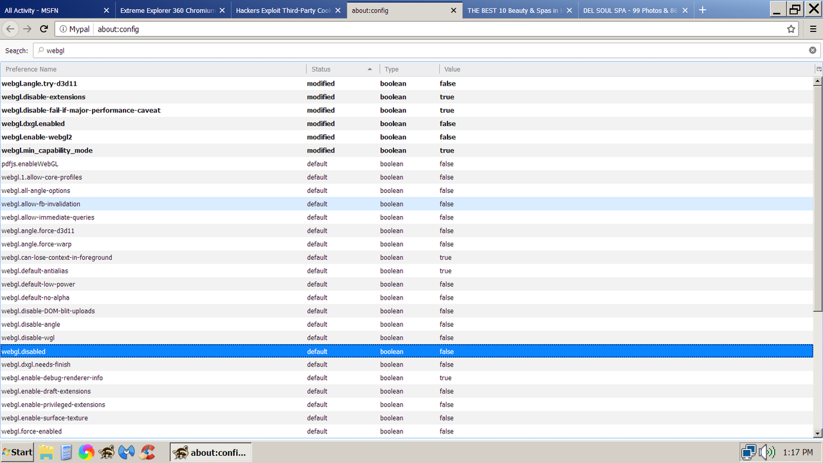Image resolution: width=823 pixels, height=463 pixels.
Task: Sort by the Status column header
Action: click(x=343, y=69)
